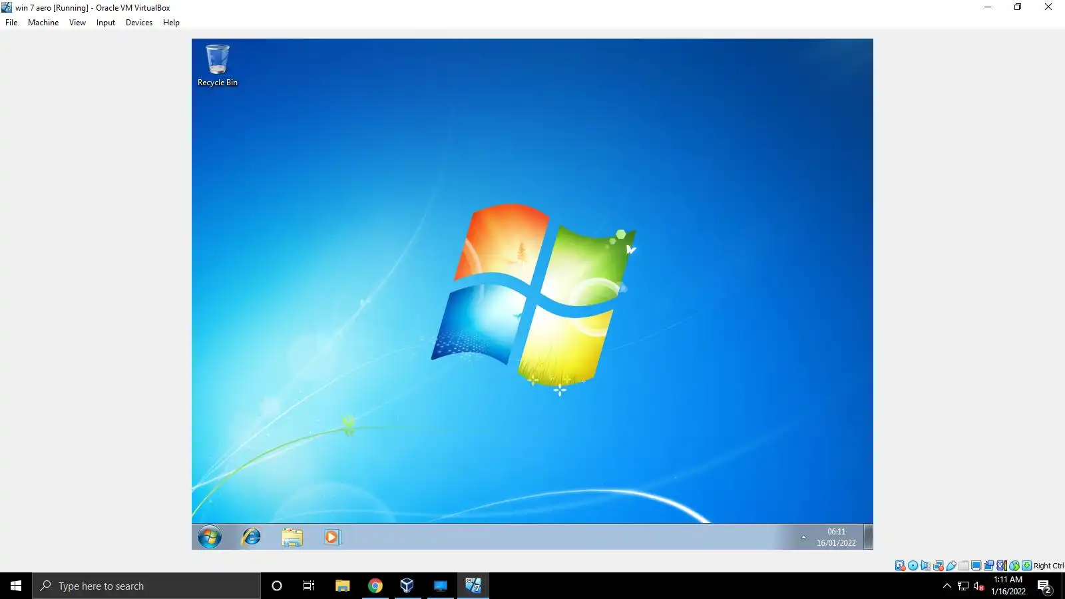
Task: Open Task View on host taskbar
Action: tap(309, 586)
